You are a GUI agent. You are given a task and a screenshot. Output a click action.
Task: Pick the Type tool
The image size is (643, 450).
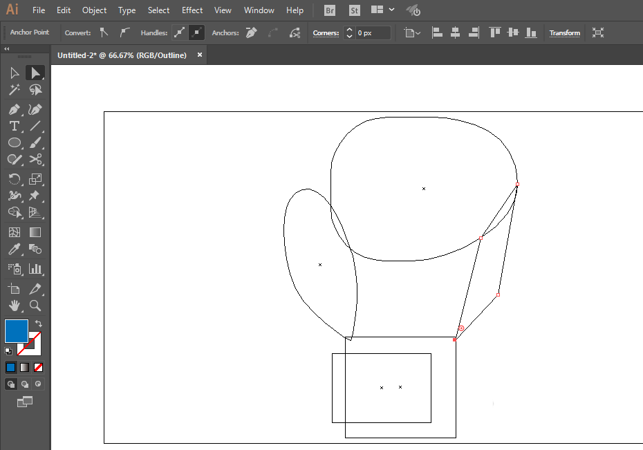(x=15, y=126)
